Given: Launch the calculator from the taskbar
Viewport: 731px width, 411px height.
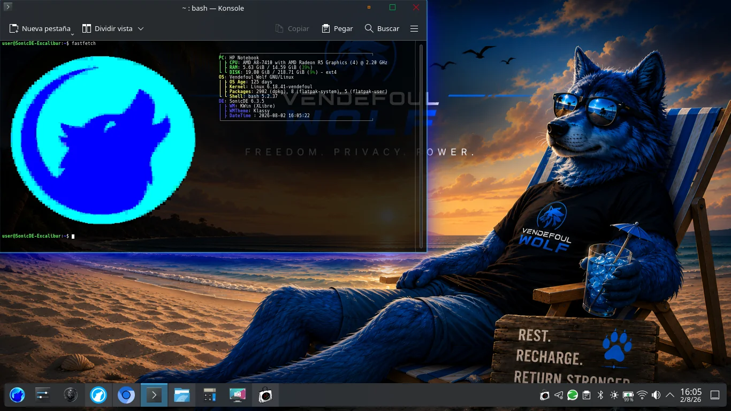Looking at the screenshot, I should [209, 395].
